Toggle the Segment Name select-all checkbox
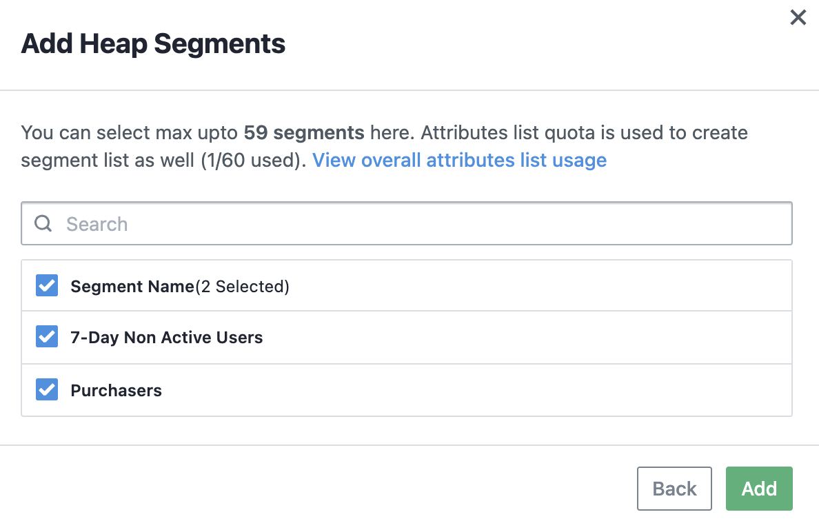819x521 pixels. tap(47, 286)
